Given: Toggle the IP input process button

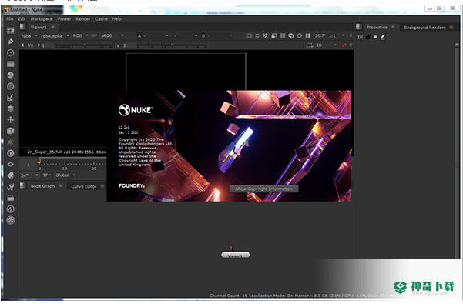Looking at the screenshot, I should tap(95, 35).
